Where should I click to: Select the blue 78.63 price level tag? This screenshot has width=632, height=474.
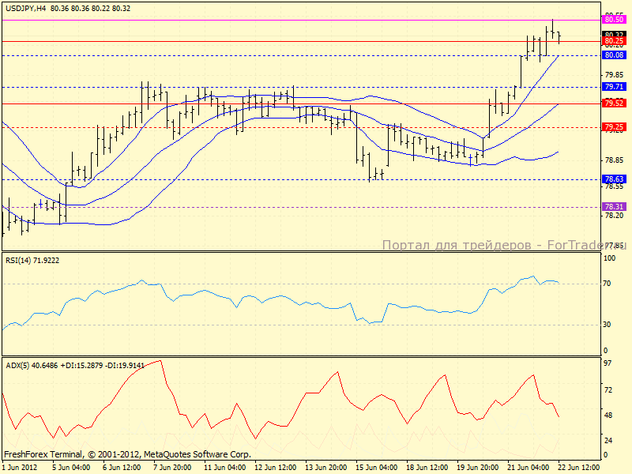coord(614,179)
